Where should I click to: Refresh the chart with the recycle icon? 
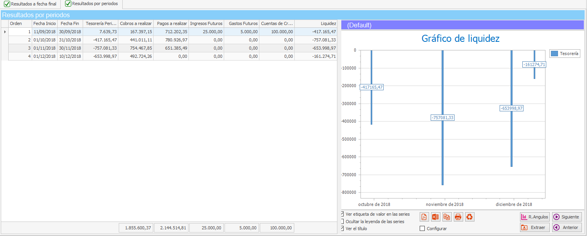(469, 217)
